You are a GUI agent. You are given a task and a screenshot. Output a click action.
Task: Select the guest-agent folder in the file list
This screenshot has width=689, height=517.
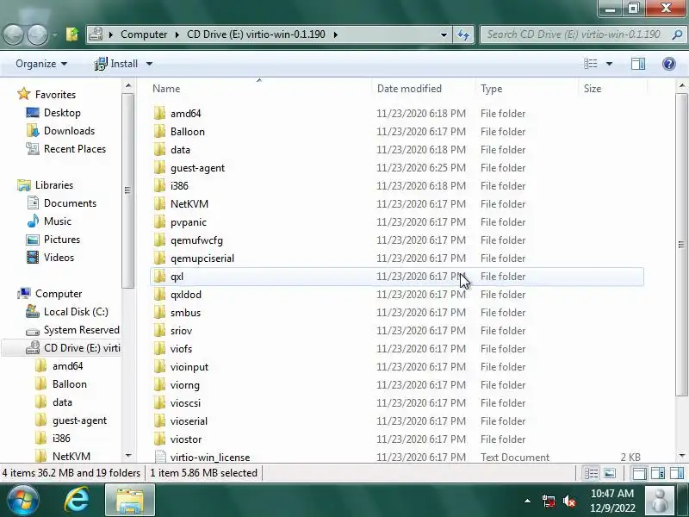pos(397,168)
